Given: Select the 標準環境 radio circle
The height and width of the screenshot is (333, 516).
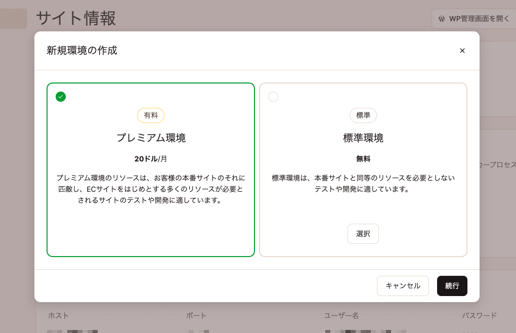Looking at the screenshot, I should click(273, 96).
